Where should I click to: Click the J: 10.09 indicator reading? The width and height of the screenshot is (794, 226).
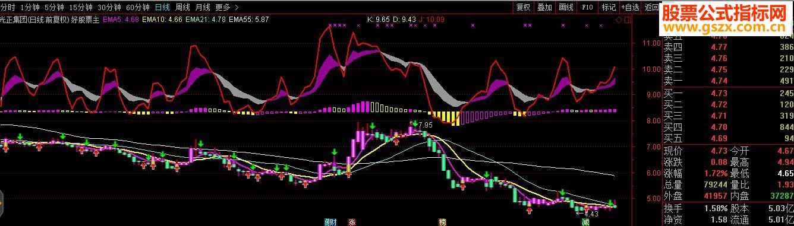click(x=431, y=20)
